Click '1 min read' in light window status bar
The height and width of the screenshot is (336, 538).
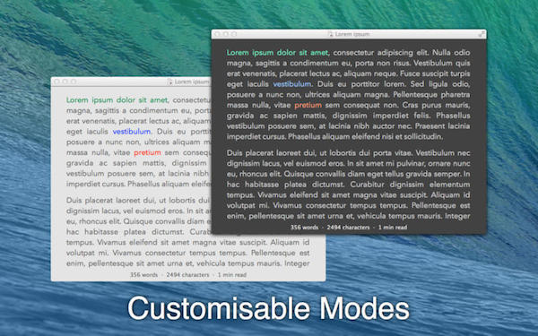click(232, 275)
